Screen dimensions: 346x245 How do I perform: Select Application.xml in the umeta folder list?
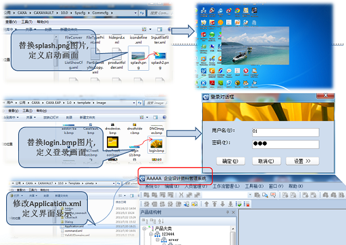pyautogui.click(x=74, y=227)
